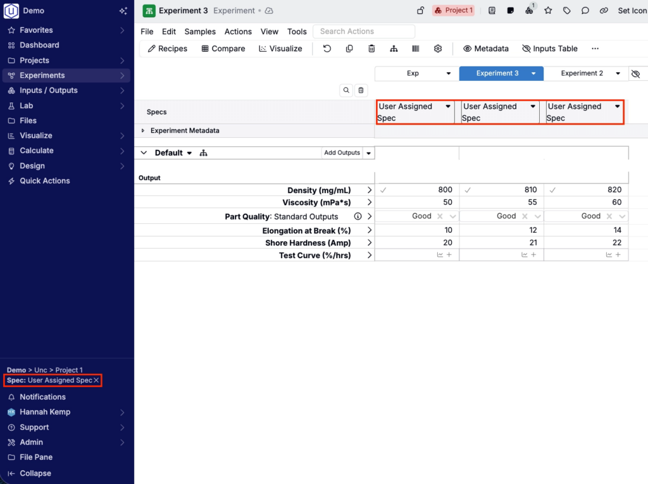This screenshot has height=484, width=648.
Task: Show the hidden Inputs Table
Action: point(549,49)
